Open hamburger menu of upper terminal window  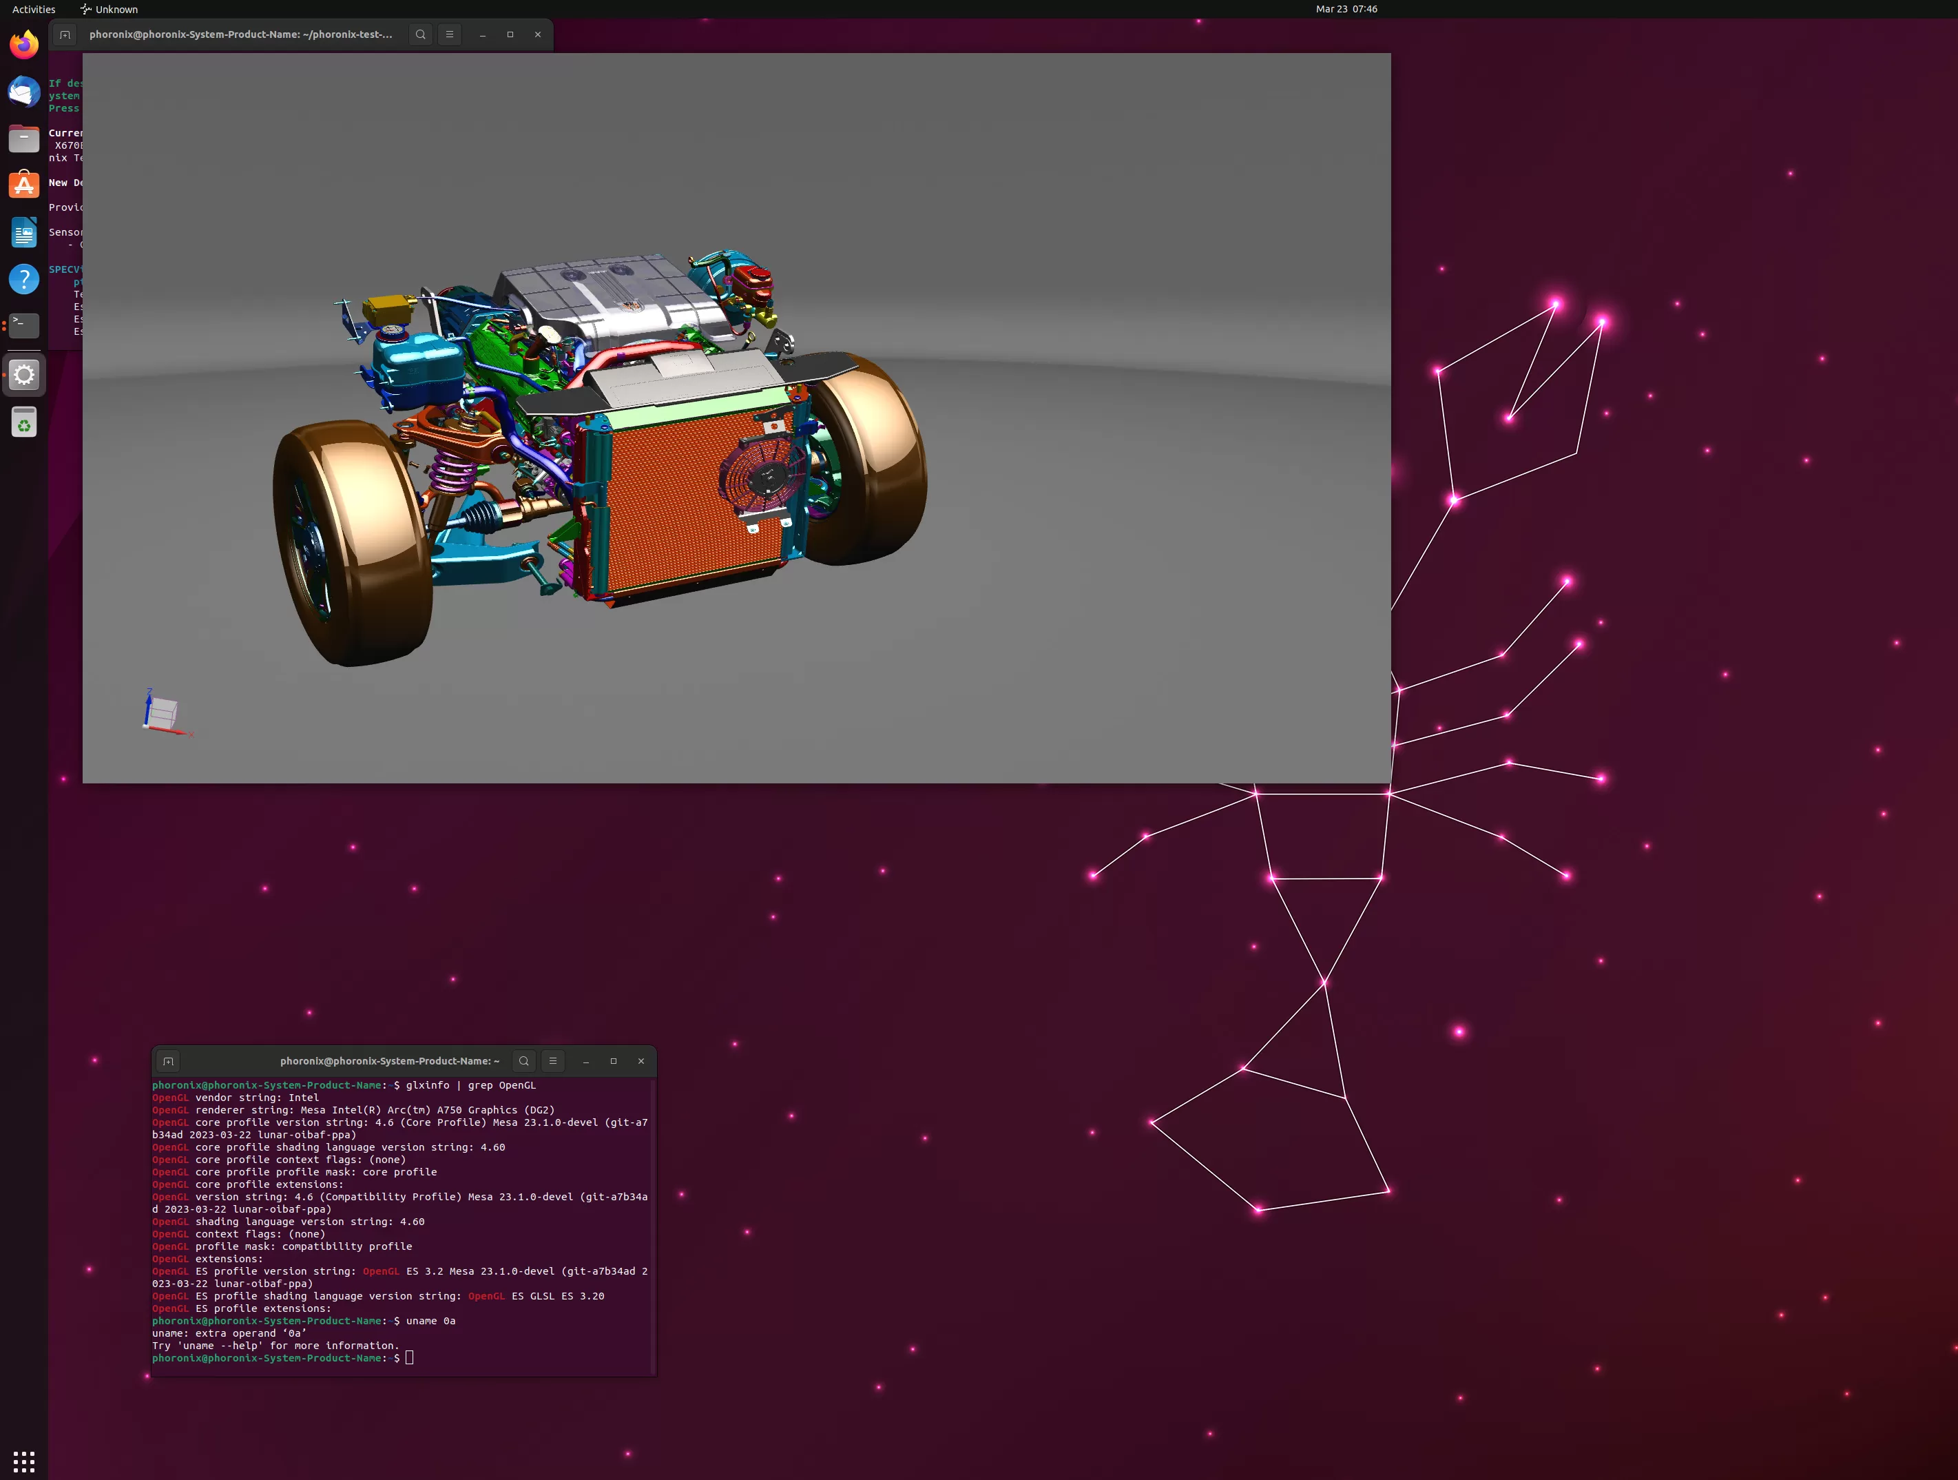(x=450, y=34)
